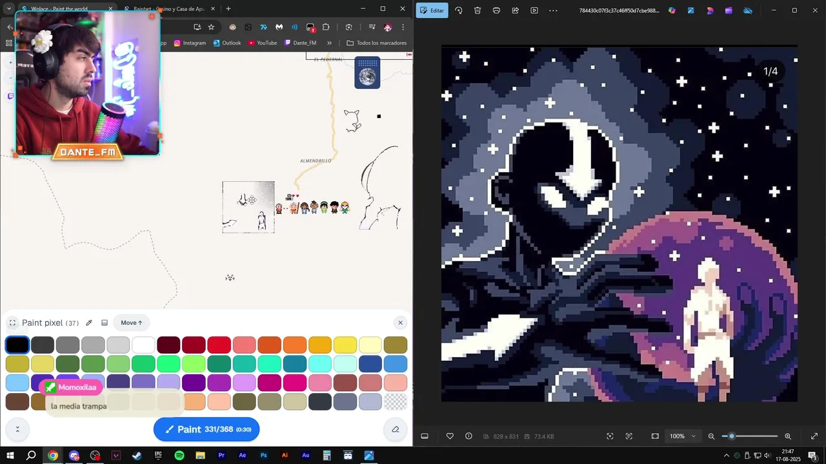Select the black color swatch

pos(17,345)
